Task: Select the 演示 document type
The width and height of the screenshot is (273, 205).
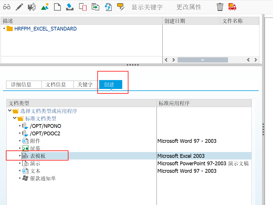Action: pos(35,163)
